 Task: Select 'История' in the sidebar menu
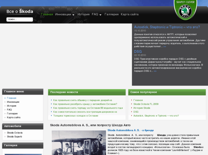pyautogui.click(x=11, y=106)
